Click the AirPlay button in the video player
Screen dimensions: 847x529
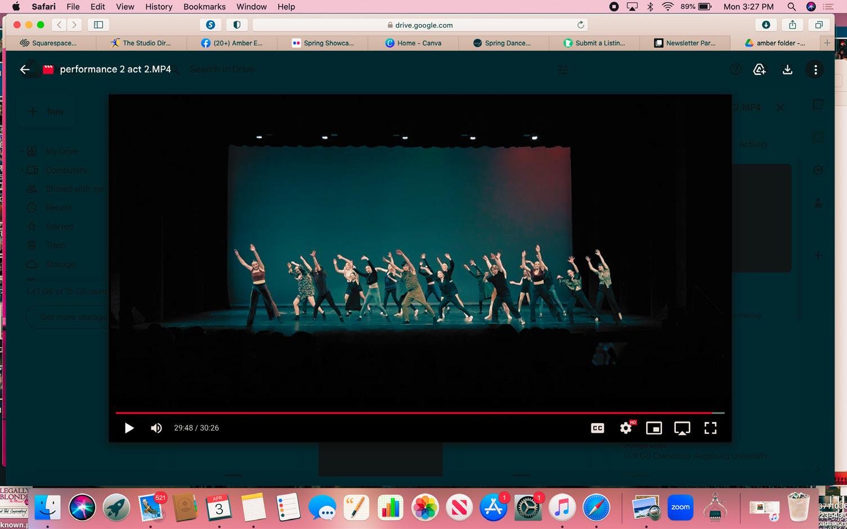(x=682, y=428)
